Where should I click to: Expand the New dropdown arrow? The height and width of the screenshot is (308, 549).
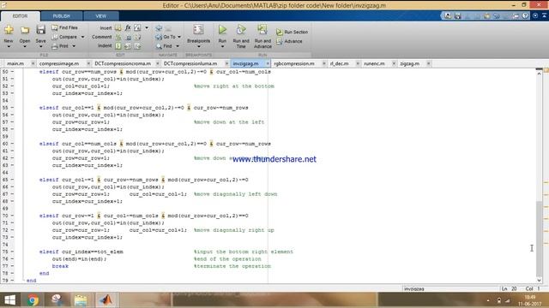[9, 46]
